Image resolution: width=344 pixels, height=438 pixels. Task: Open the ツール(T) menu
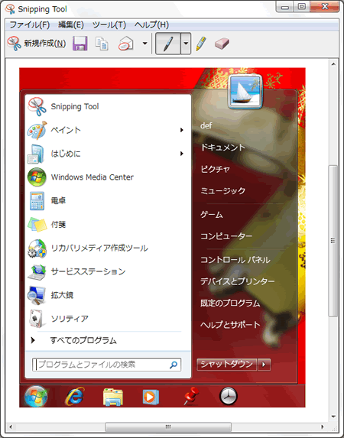click(109, 25)
